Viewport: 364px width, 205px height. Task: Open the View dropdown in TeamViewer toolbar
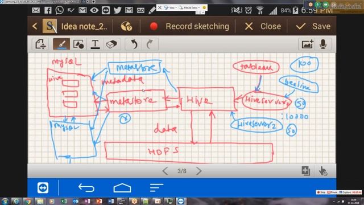(171, 7)
